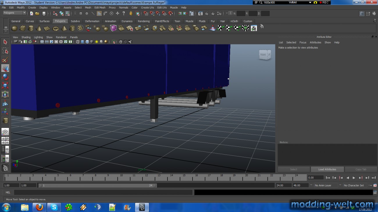
Task: Toggle Select by object type mode
Action: point(61,13)
